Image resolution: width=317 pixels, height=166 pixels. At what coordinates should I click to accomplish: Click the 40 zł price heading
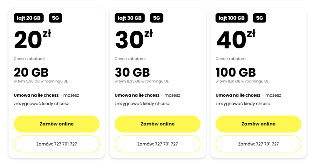236,39
